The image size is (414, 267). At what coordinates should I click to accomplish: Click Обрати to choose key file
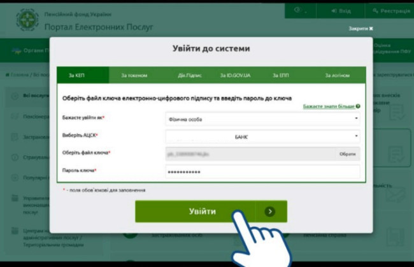coord(347,154)
